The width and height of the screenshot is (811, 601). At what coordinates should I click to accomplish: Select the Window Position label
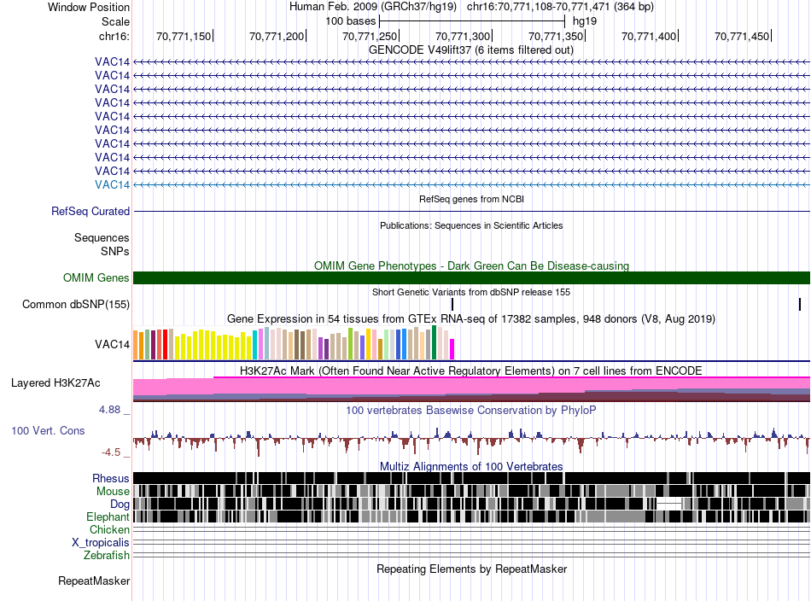tap(89, 7)
